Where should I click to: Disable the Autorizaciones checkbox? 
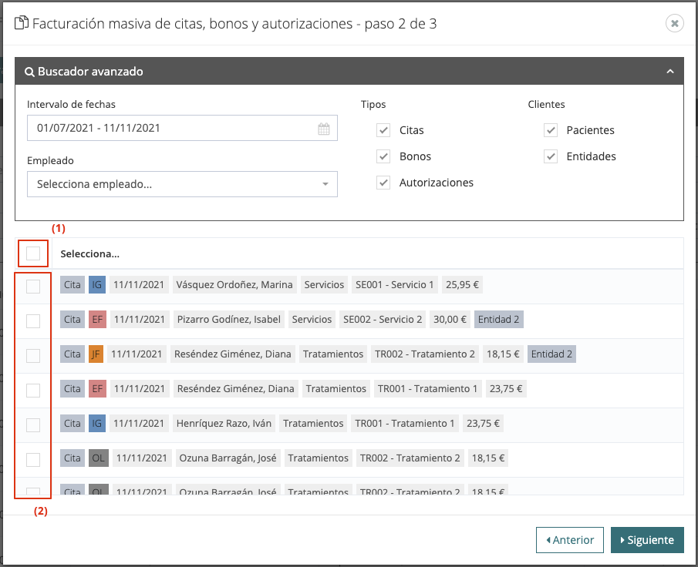[x=383, y=183]
